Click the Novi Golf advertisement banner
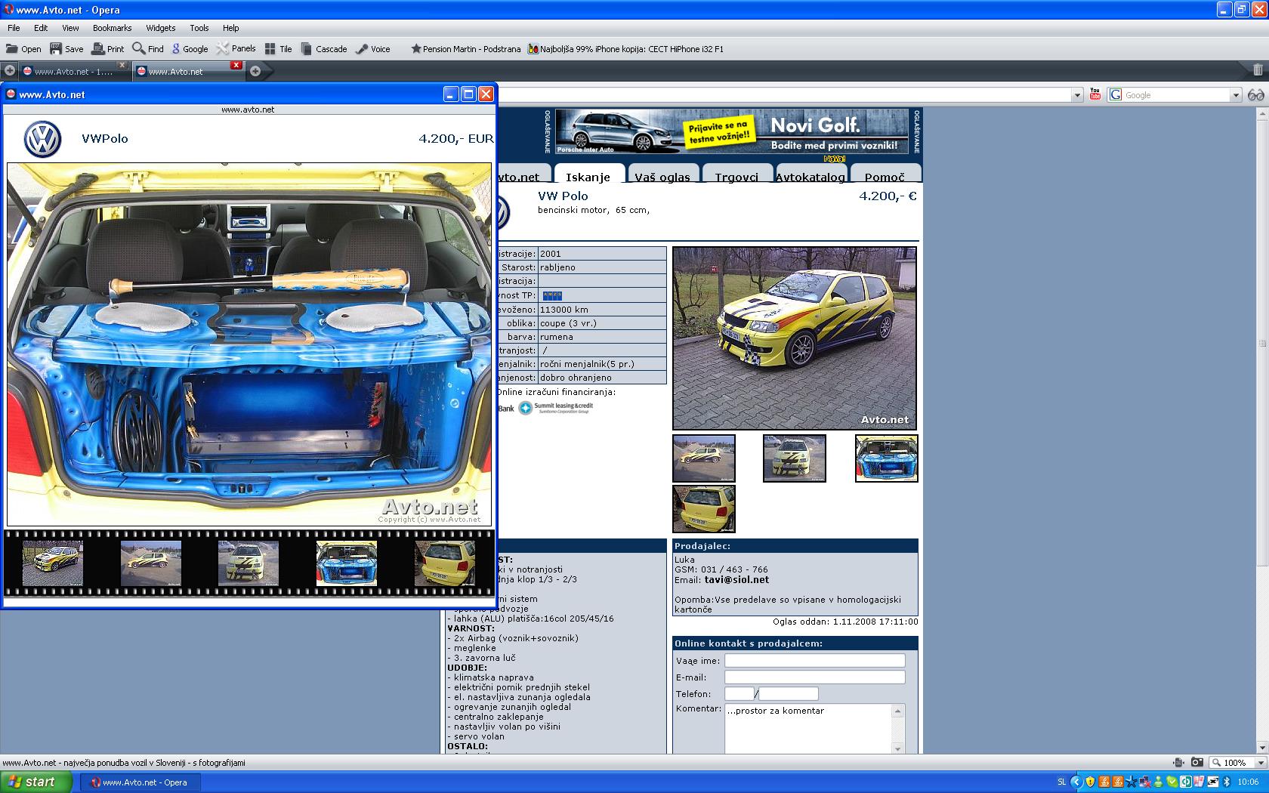This screenshot has height=793, width=1269. 732,131
